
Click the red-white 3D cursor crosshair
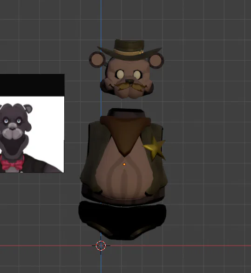click(x=101, y=245)
